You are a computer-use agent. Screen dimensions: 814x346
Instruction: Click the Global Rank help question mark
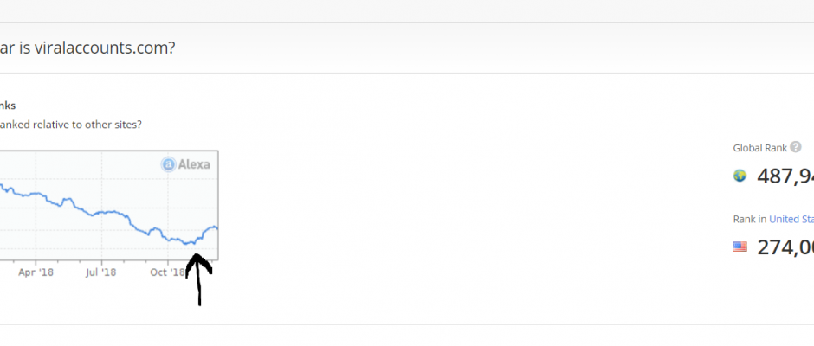coord(795,147)
